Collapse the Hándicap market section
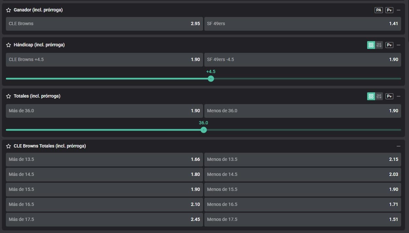This screenshot has height=233, width=409. tap(398, 45)
